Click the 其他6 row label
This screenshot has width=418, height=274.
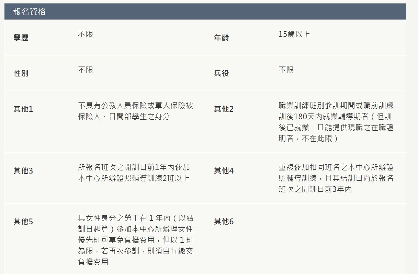[x=224, y=222]
